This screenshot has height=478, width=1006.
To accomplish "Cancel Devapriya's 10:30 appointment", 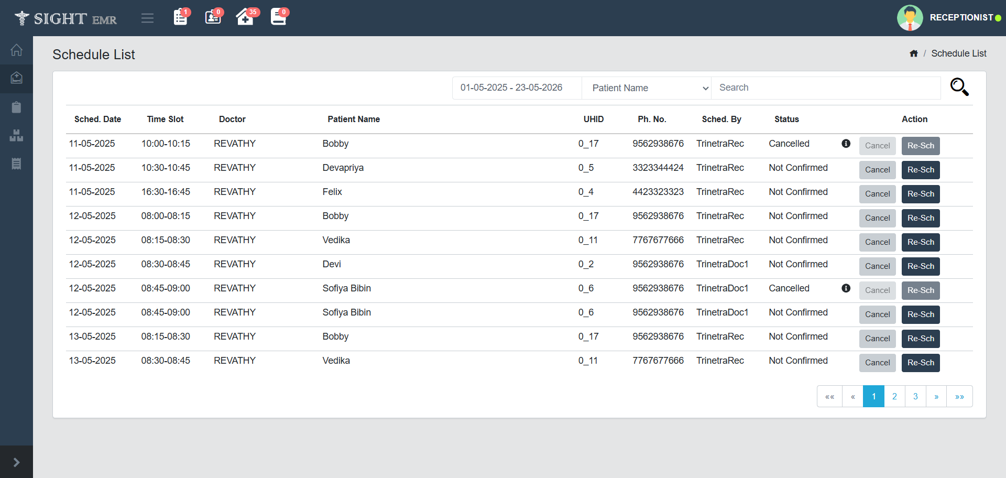I will pos(877,170).
